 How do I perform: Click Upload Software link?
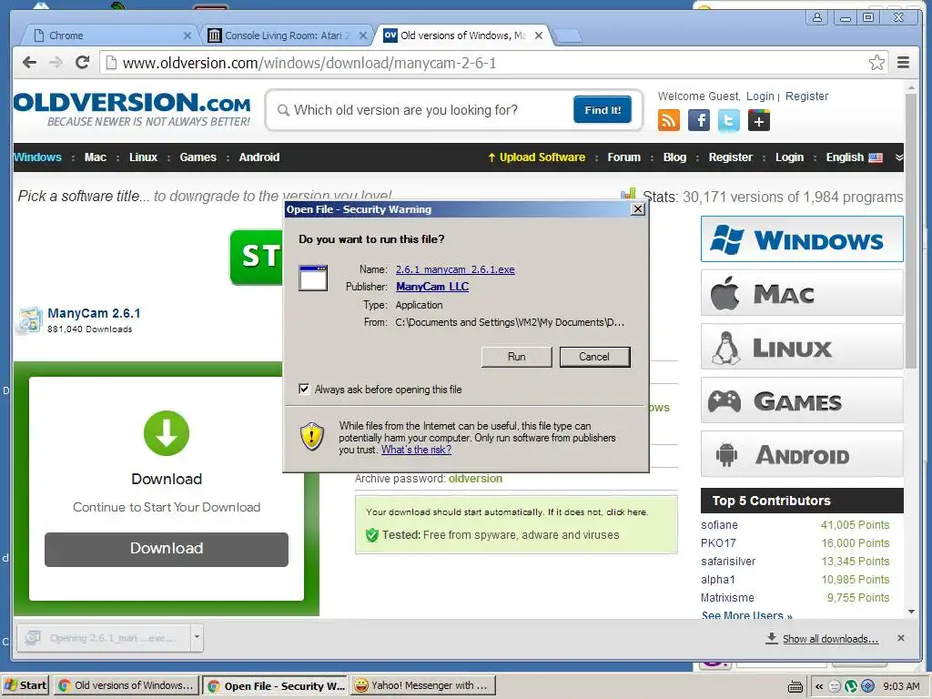coord(537,157)
